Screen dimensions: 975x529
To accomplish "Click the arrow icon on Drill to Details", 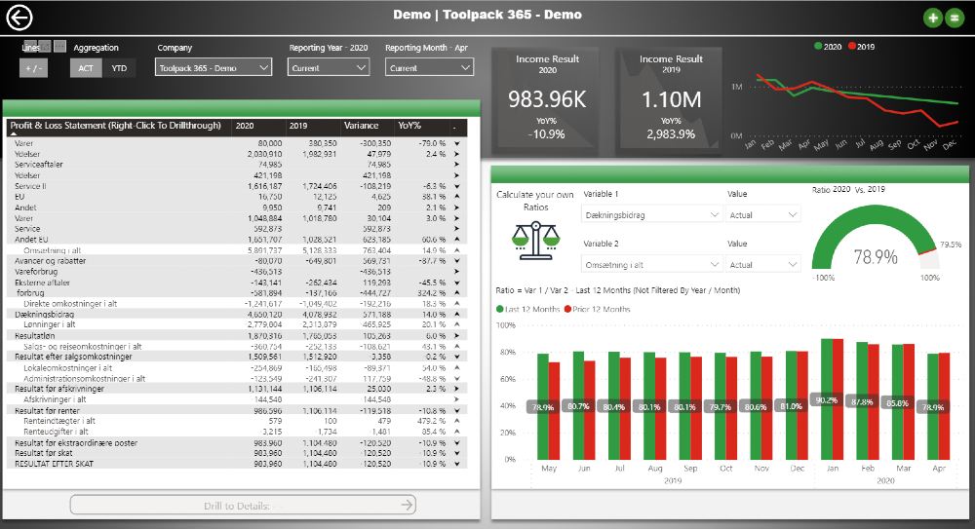I will coord(408,505).
